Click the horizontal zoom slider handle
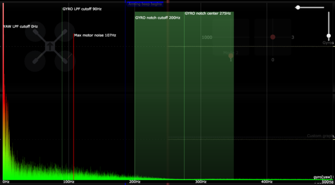Image resolution: width=335 pixels, height=185 pixels. coord(298,7)
